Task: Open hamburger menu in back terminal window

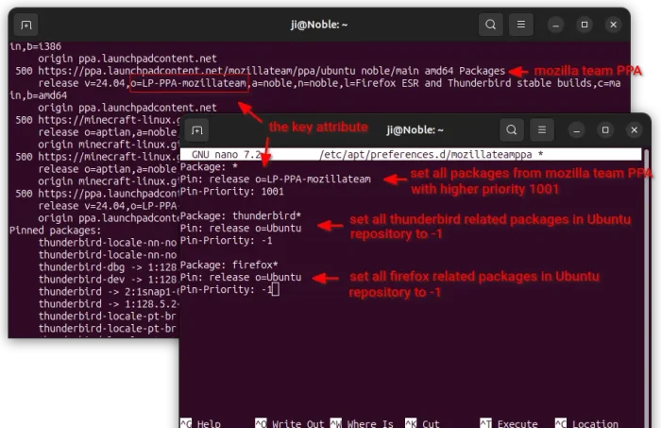Action: (521, 25)
